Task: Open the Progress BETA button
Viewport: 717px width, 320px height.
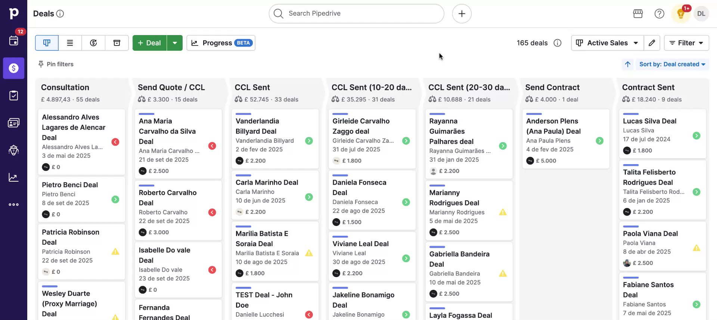Action: click(221, 43)
